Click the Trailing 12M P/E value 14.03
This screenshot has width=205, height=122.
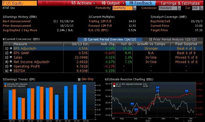(x=132, y=21)
